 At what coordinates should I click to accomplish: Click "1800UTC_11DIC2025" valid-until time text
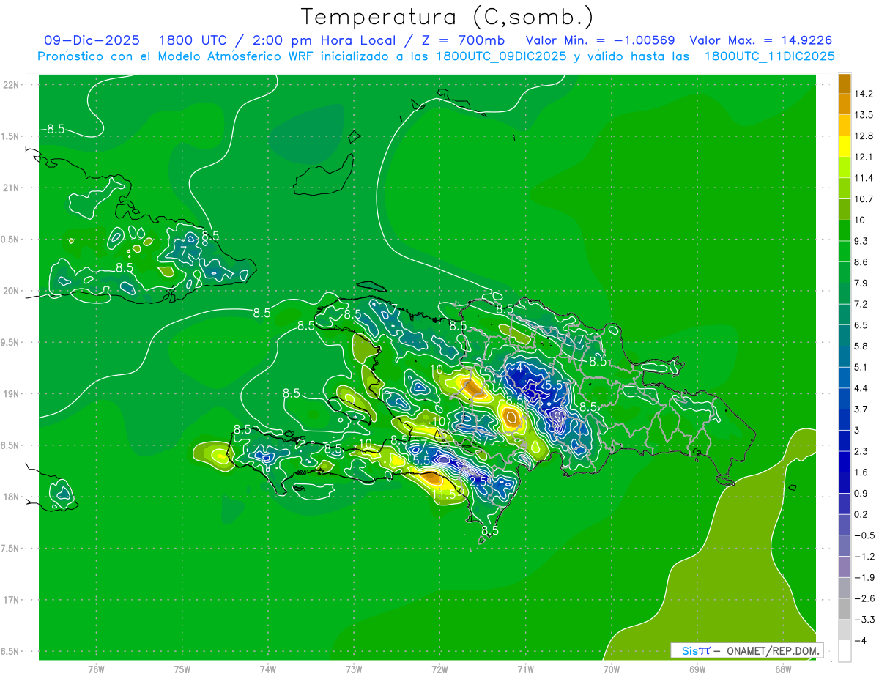tap(769, 56)
